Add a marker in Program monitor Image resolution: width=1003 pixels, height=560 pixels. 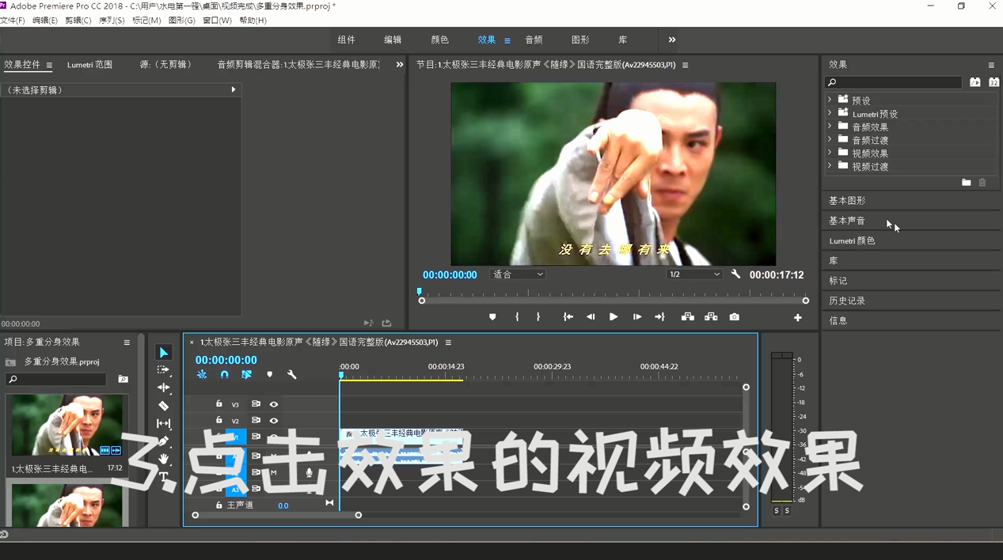pyautogui.click(x=492, y=317)
